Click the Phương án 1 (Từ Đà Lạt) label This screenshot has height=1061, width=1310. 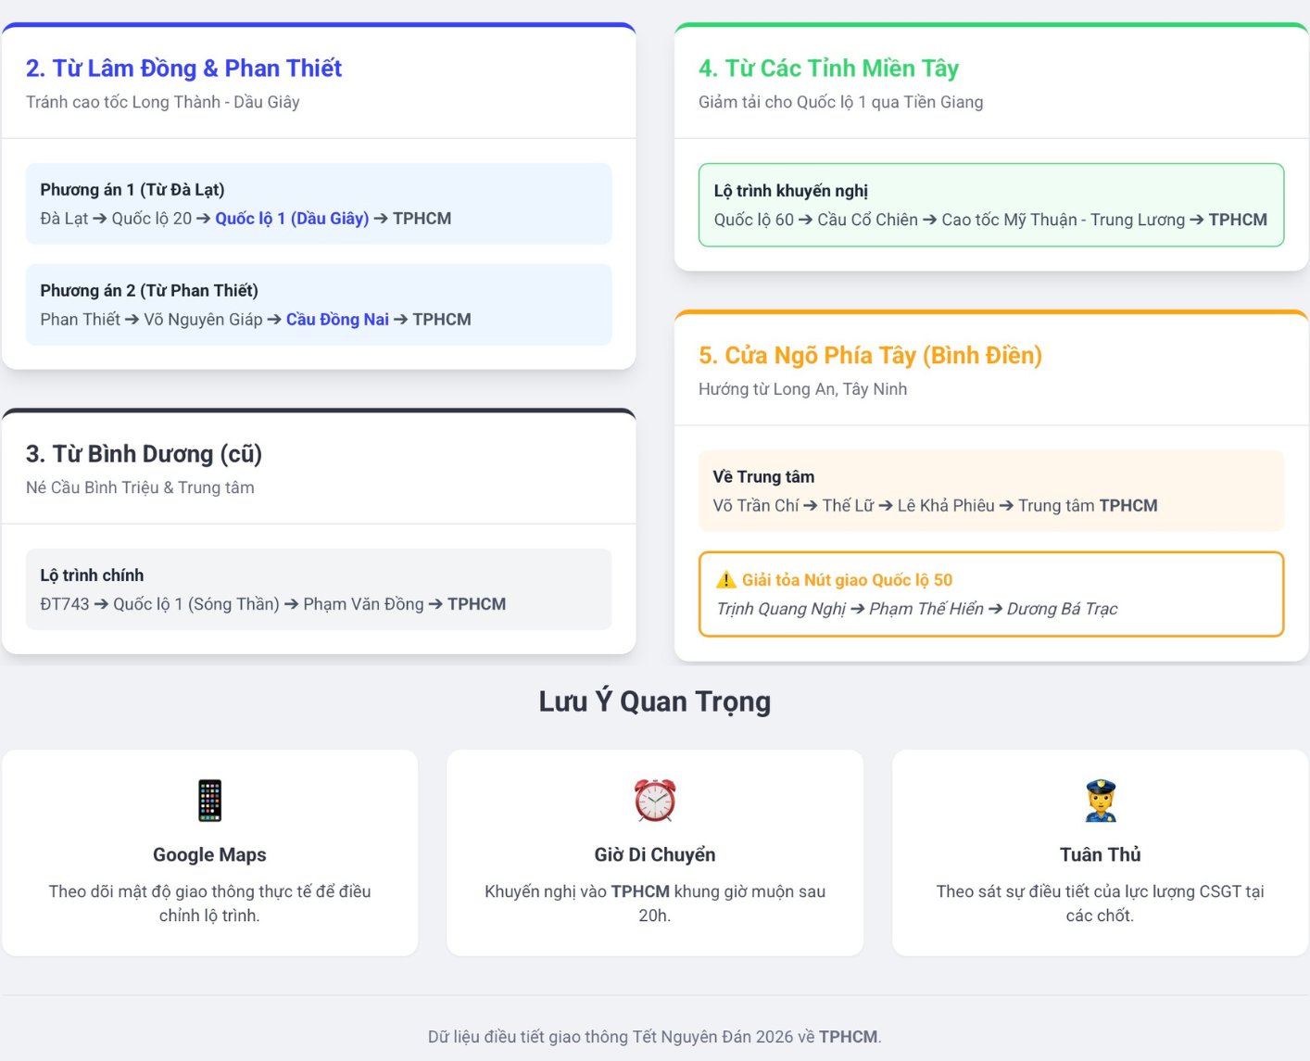(132, 190)
